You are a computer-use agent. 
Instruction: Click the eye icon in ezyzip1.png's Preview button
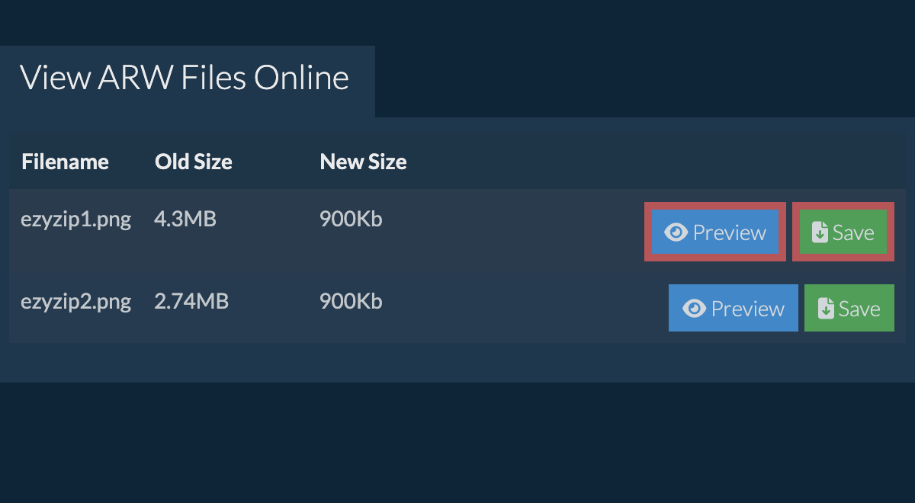tap(676, 232)
